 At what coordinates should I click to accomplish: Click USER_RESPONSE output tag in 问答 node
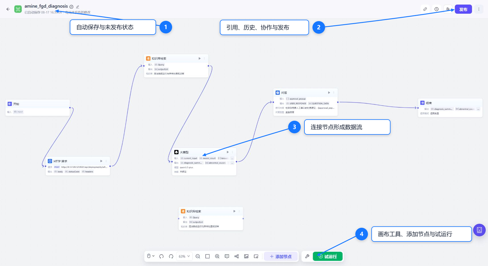(x=296, y=103)
